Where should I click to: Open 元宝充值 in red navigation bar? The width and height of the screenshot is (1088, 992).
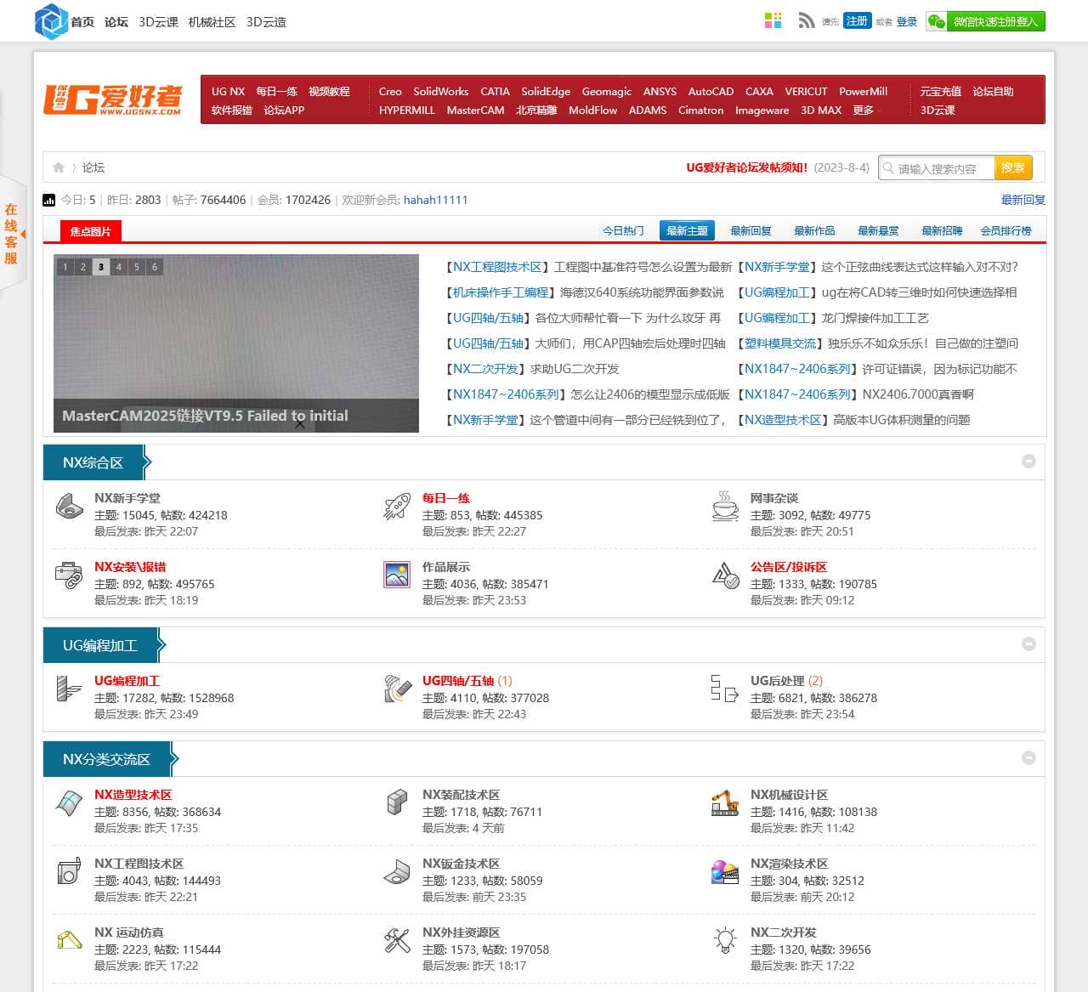(x=941, y=92)
